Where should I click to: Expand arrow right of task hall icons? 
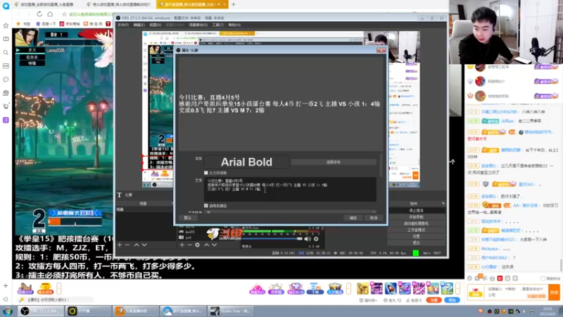click(x=59, y=288)
